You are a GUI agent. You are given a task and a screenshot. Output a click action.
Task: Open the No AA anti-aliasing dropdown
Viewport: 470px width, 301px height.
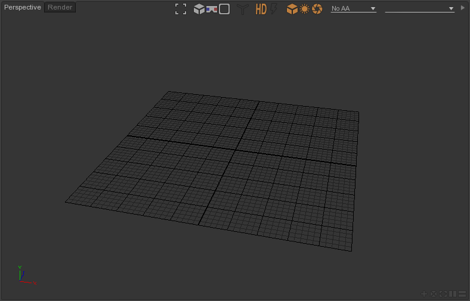[x=354, y=9]
